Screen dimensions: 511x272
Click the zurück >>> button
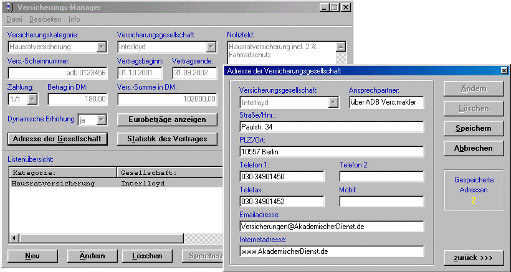tap(473, 258)
